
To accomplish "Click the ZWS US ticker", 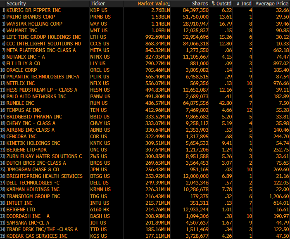I will click(x=99, y=156).
